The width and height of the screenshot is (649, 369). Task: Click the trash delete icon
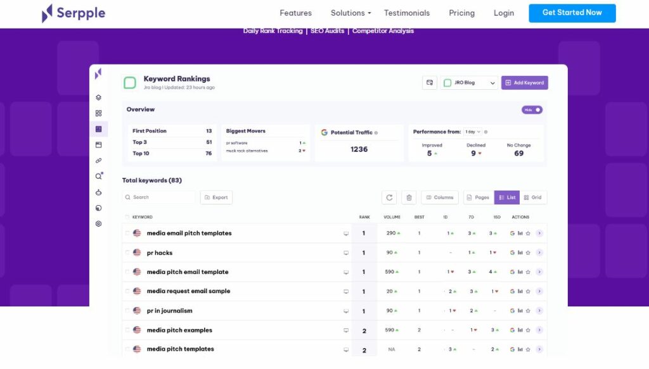pyautogui.click(x=409, y=197)
